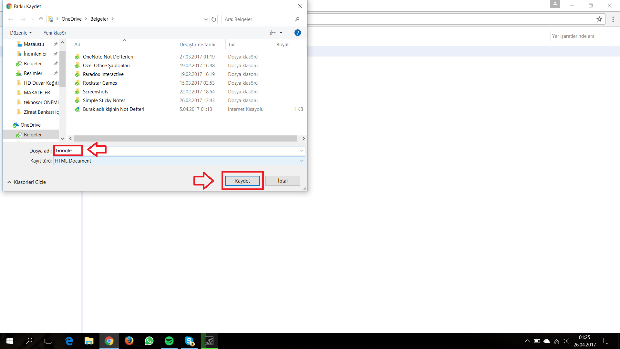Screen dimensions: 620x349
Task: Select MAKALELER in the navigation pane
Action: click(x=37, y=93)
